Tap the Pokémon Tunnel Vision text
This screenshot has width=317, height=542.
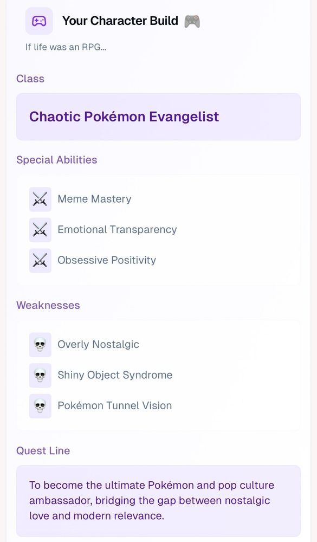point(115,406)
